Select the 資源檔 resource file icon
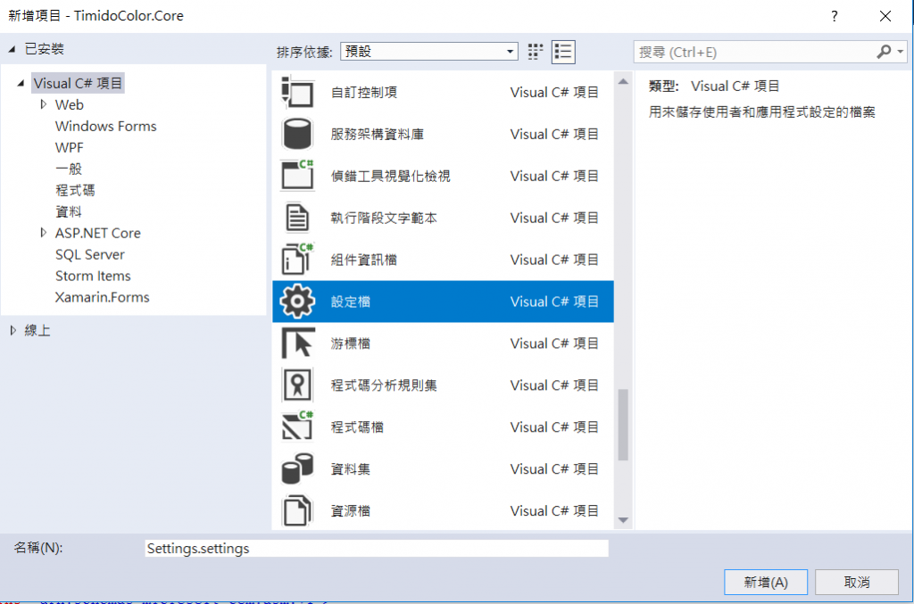The height and width of the screenshot is (604, 914). click(298, 510)
